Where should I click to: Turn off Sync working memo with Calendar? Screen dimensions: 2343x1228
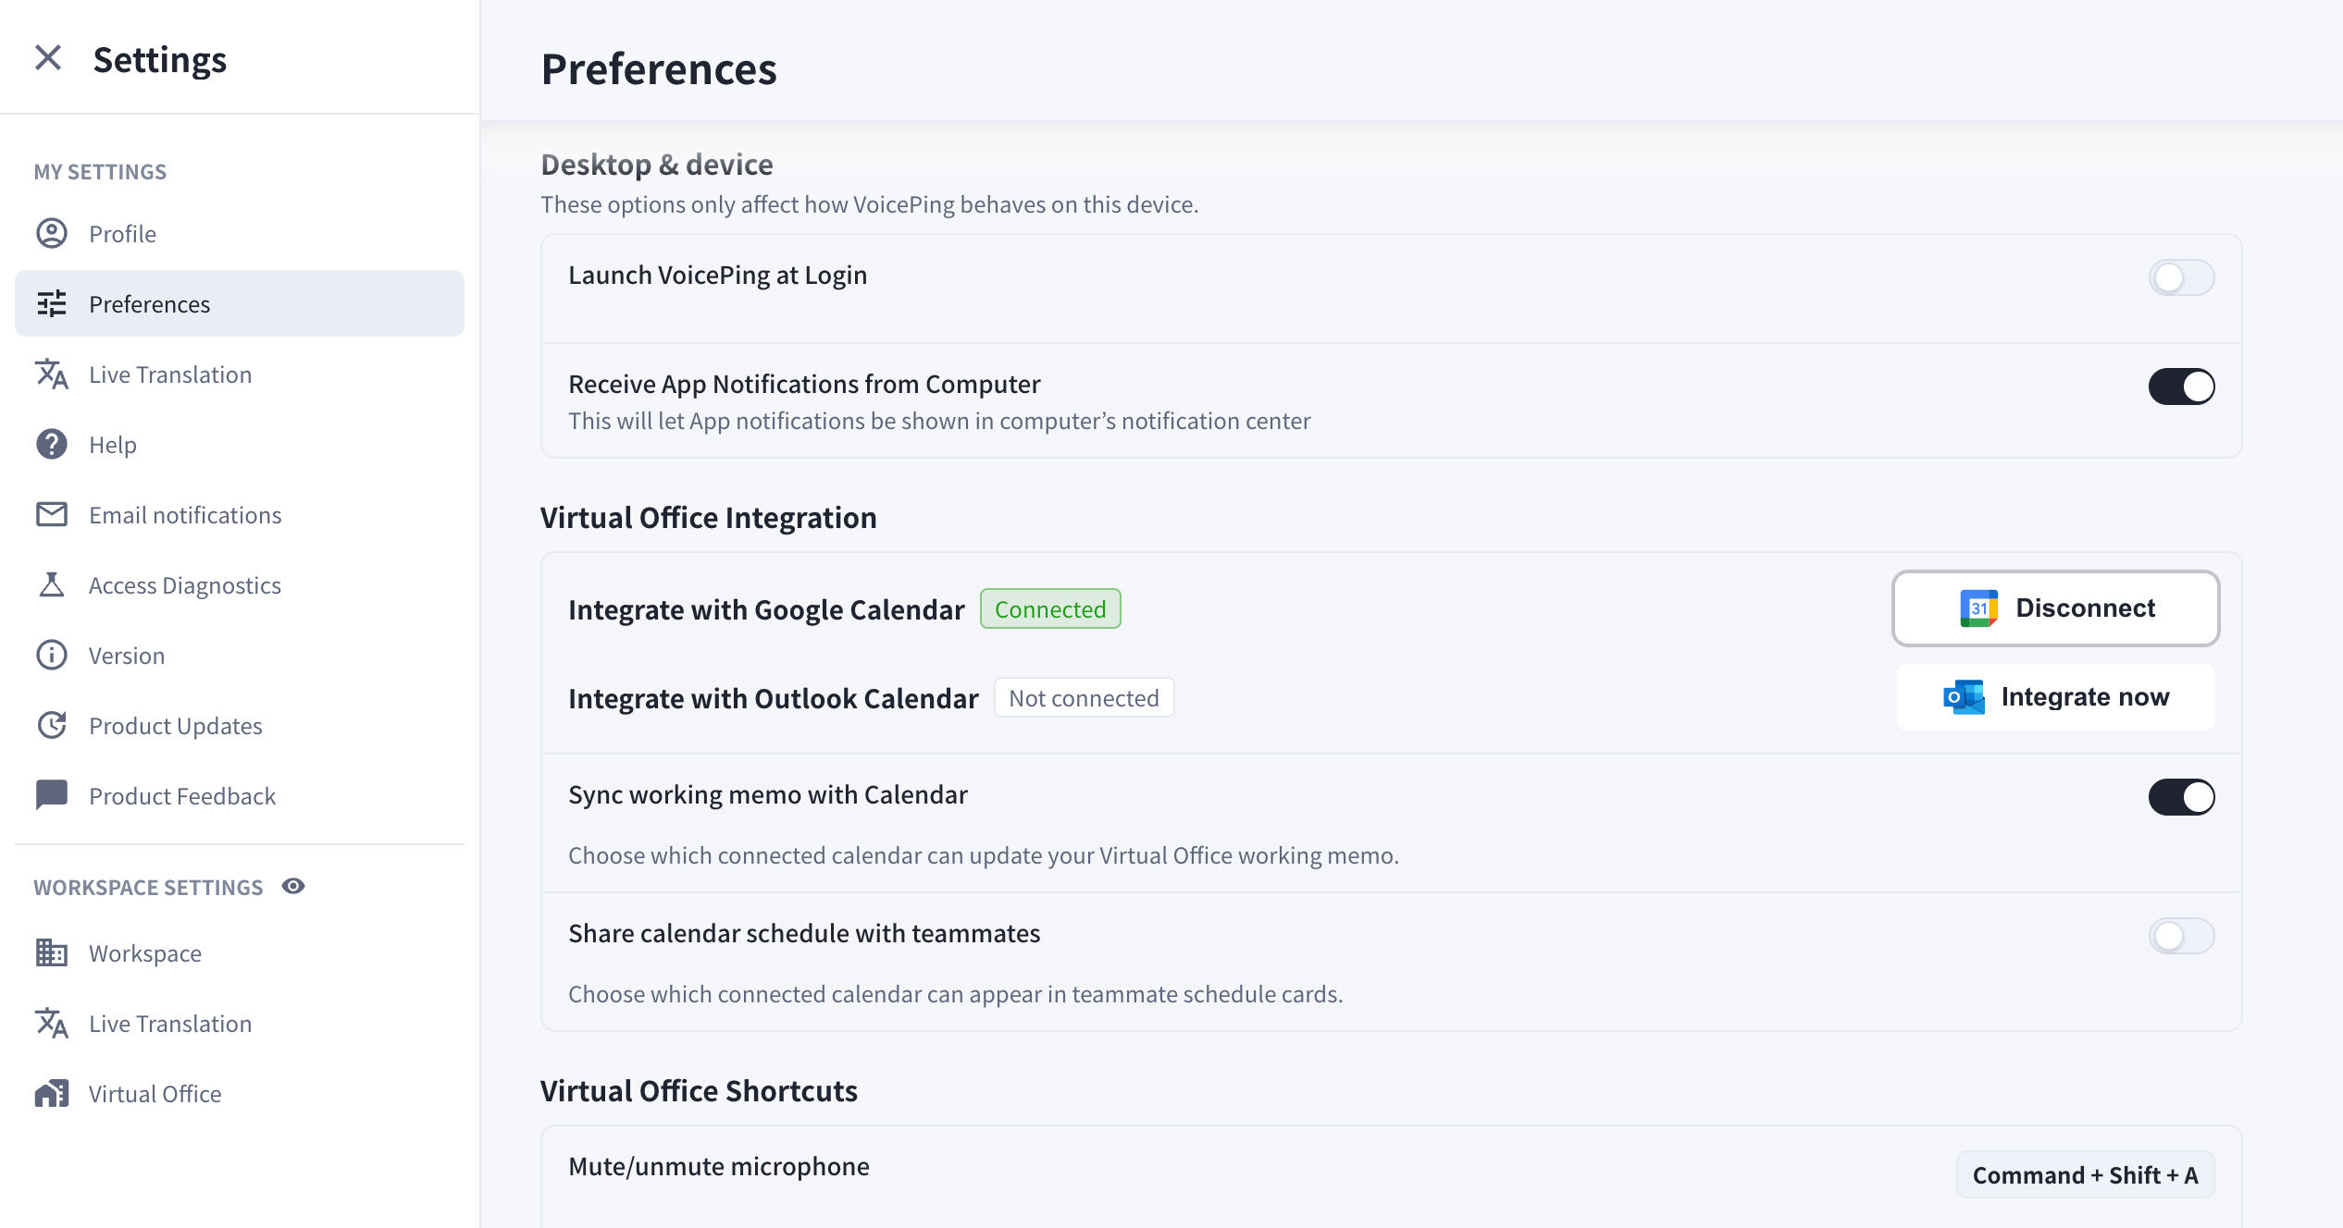point(2181,797)
